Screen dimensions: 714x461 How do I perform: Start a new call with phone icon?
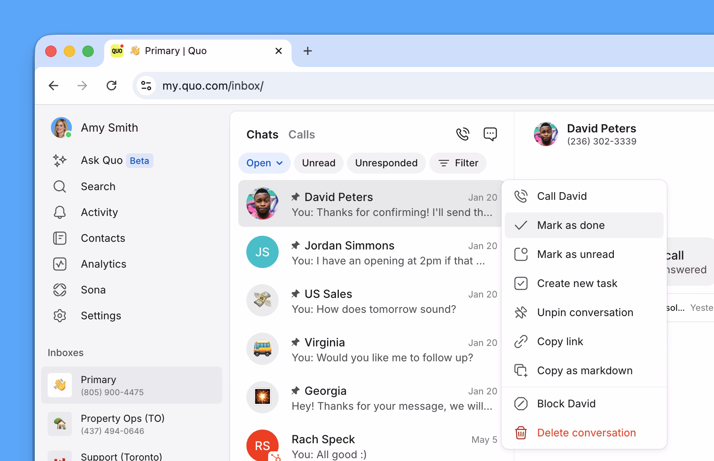(463, 134)
